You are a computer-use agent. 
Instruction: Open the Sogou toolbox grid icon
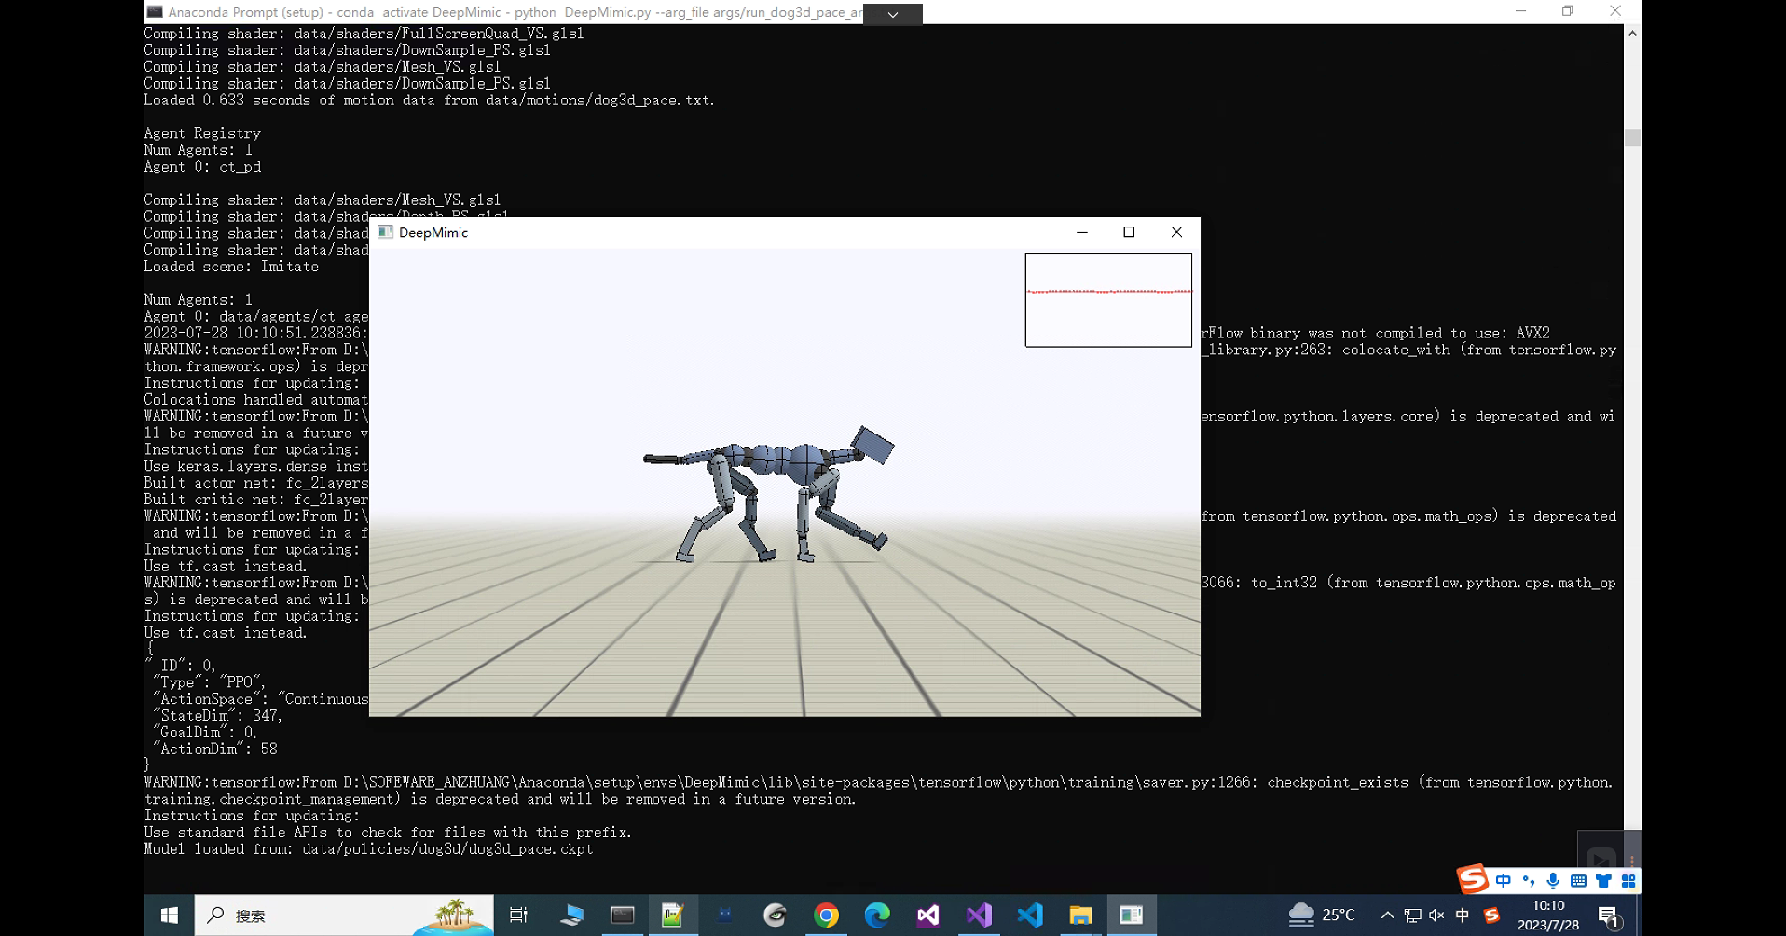[x=1628, y=879]
